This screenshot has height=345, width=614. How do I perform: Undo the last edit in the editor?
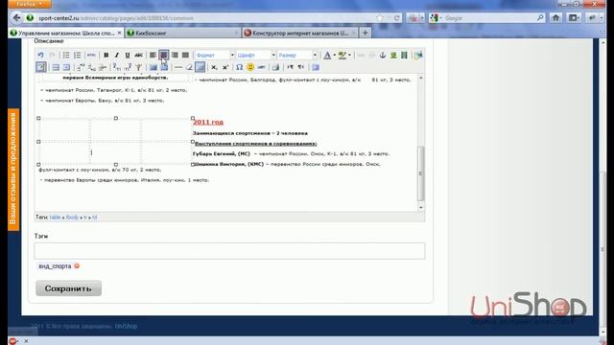40,56
